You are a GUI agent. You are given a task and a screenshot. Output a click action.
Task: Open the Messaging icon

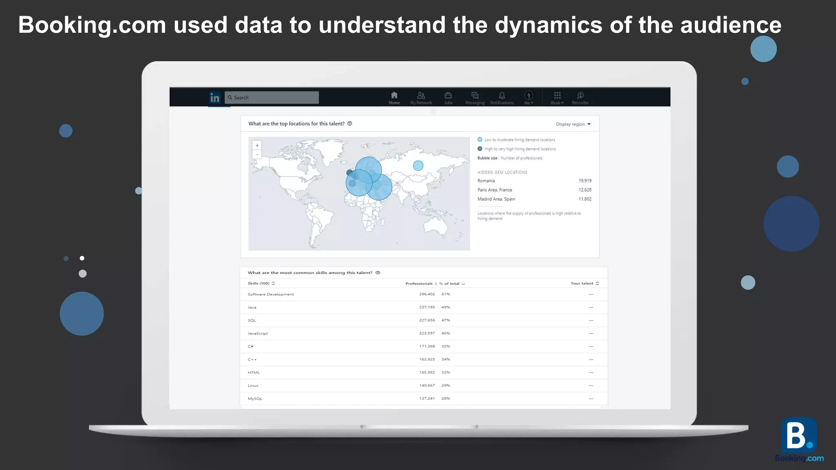475,98
